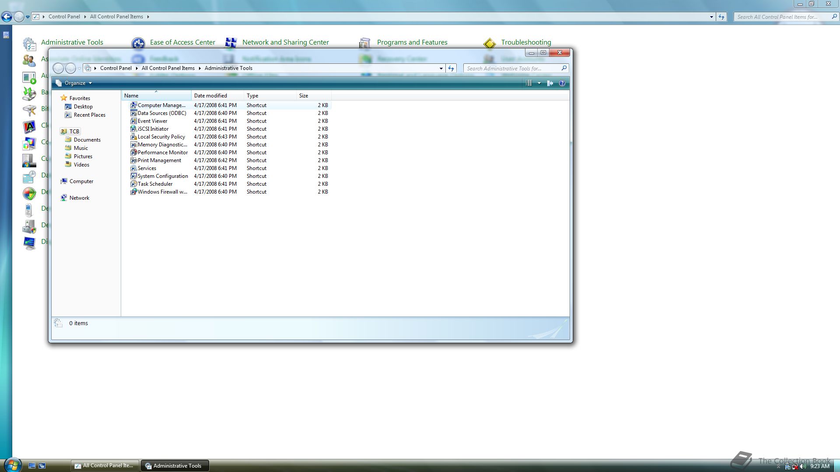This screenshot has width=840, height=472.
Task: Click the volume icon in system tray
Action: tap(803, 466)
